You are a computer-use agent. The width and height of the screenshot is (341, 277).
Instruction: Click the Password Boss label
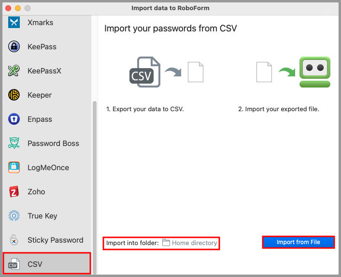click(x=53, y=144)
